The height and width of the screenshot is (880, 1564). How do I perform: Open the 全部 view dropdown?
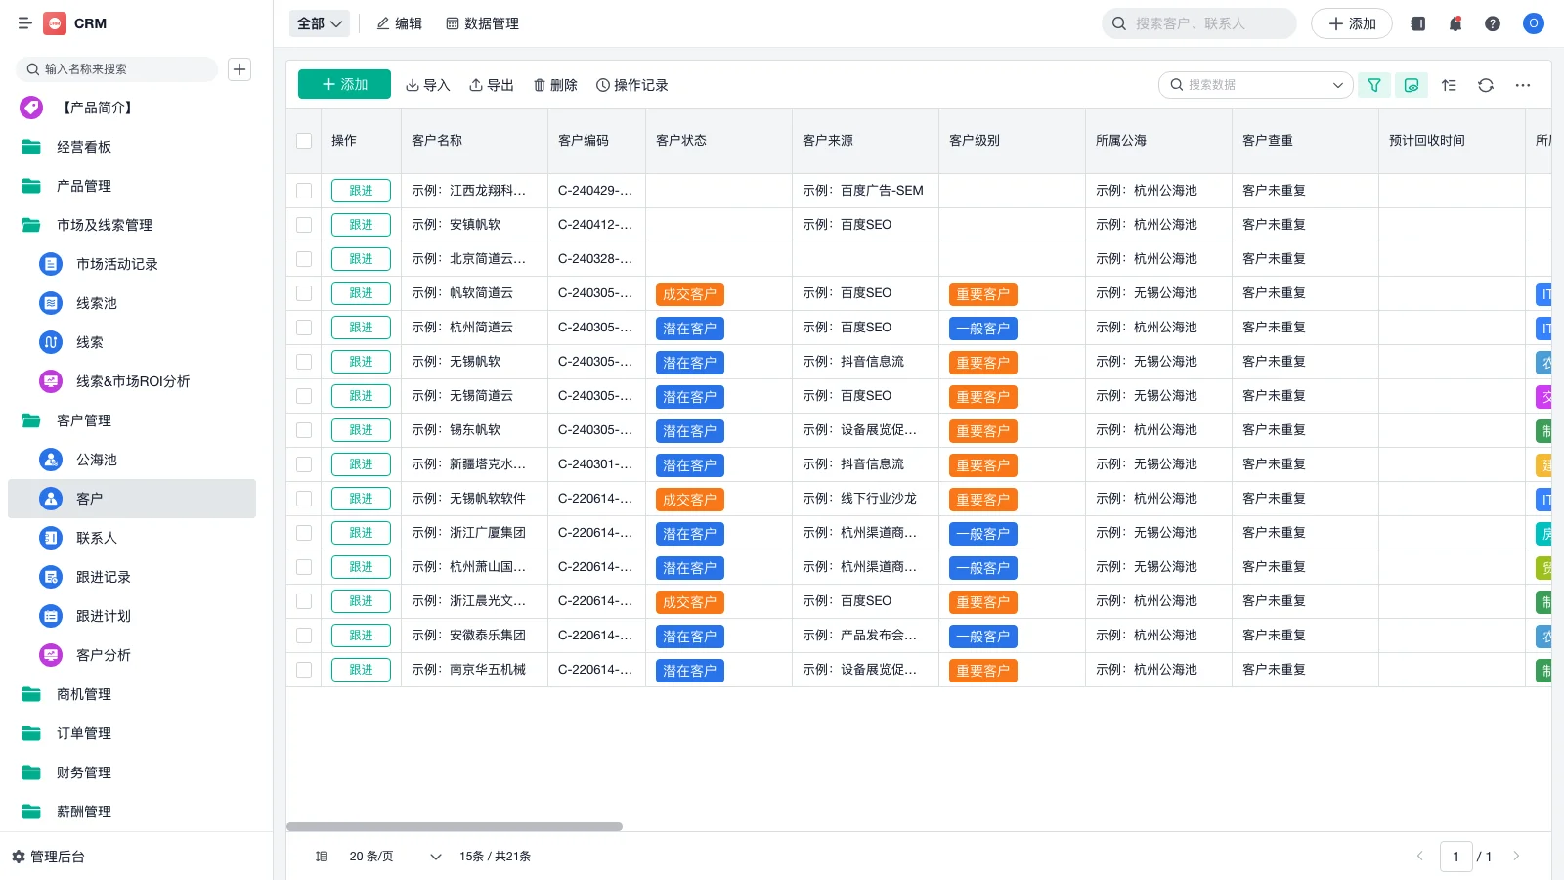(320, 23)
